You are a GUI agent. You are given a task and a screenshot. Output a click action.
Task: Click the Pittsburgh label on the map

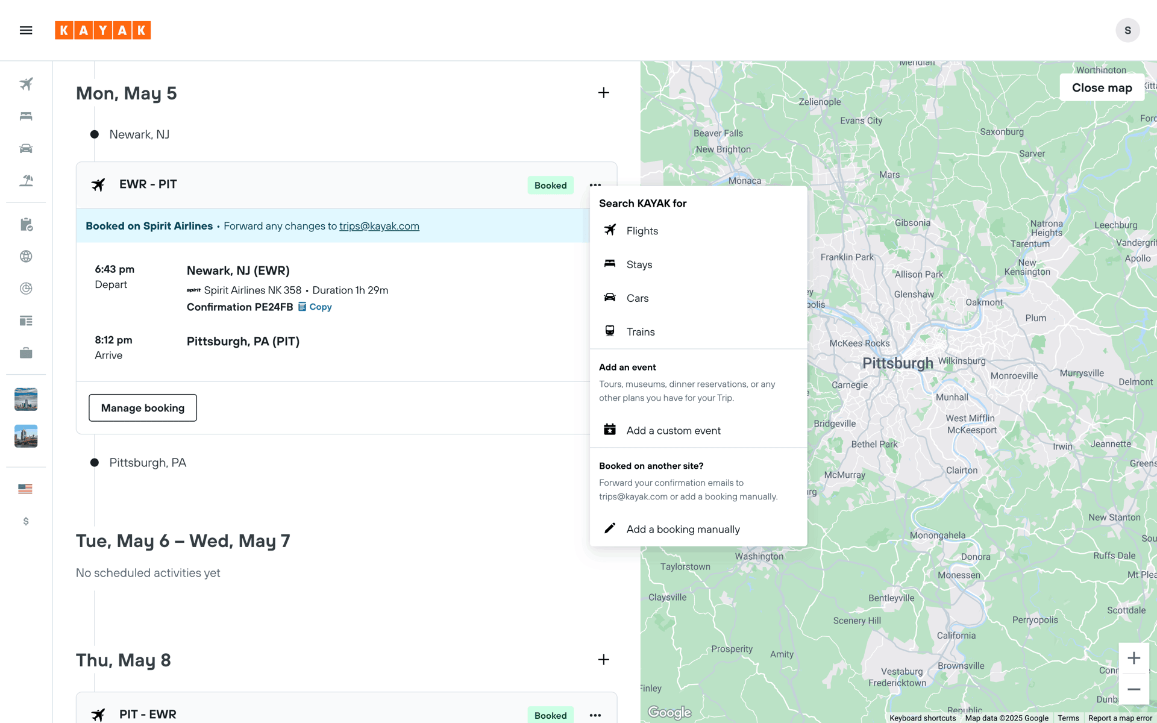(x=897, y=363)
